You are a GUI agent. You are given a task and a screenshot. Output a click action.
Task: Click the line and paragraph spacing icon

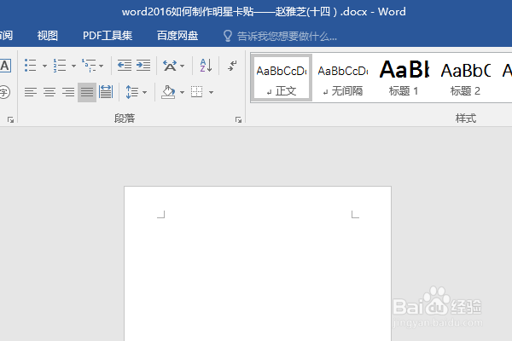pos(132,92)
